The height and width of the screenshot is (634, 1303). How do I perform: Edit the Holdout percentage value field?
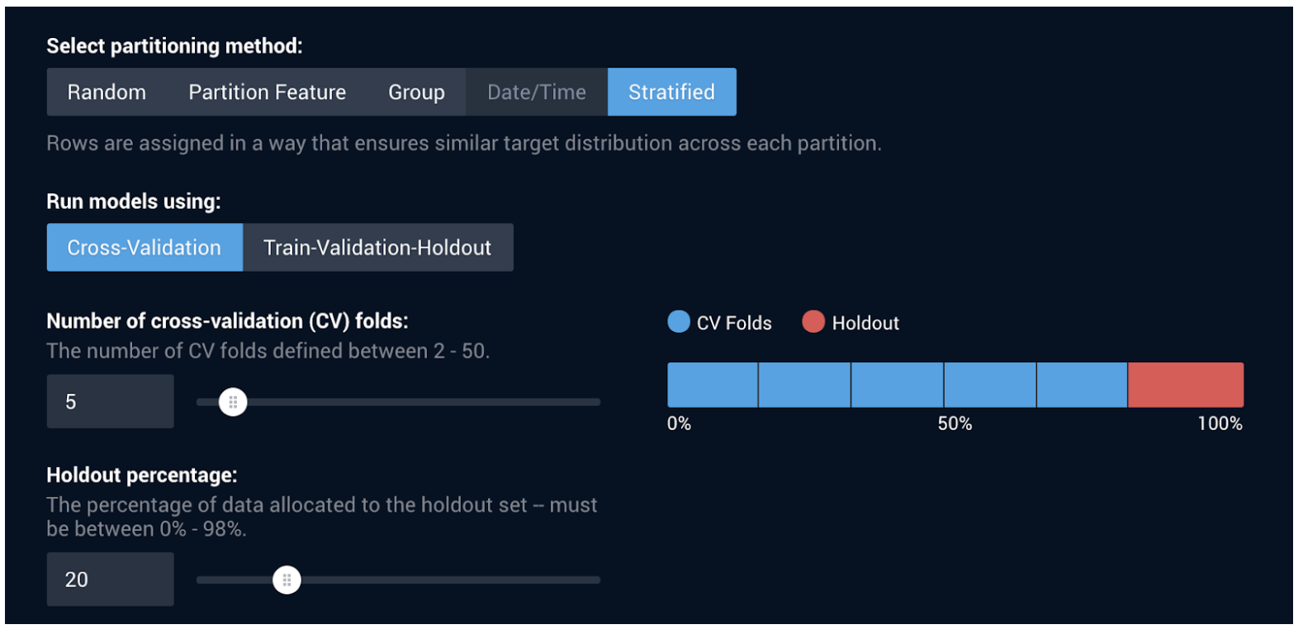(x=110, y=579)
